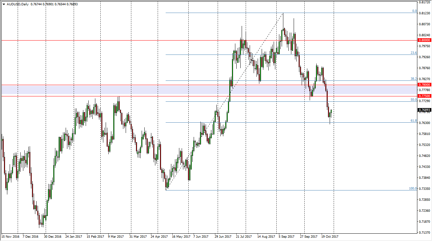Click the 15 Nov 2016 date label
Image resolution: width=432 pixels, height=241 pixels.
click(x=10, y=237)
